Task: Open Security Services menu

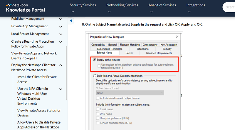Action: point(83,5)
